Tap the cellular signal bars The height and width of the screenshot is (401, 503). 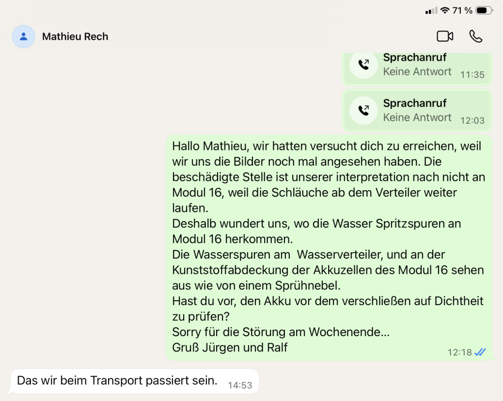431,10
